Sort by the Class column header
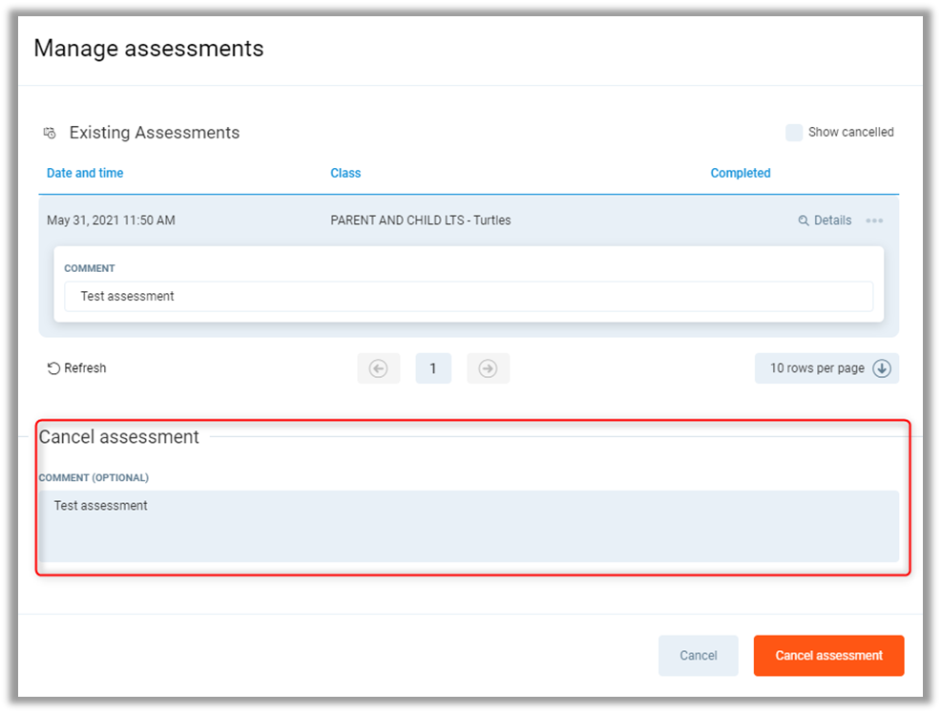941x713 pixels. [345, 173]
